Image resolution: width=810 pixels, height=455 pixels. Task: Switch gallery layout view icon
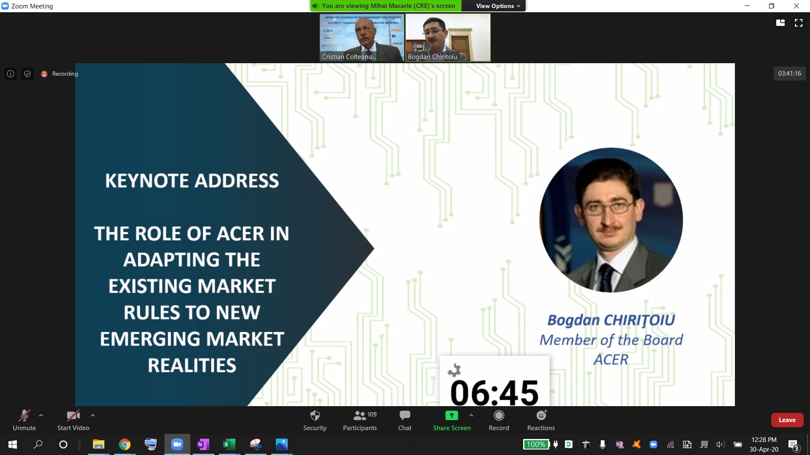pyautogui.click(x=780, y=23)
